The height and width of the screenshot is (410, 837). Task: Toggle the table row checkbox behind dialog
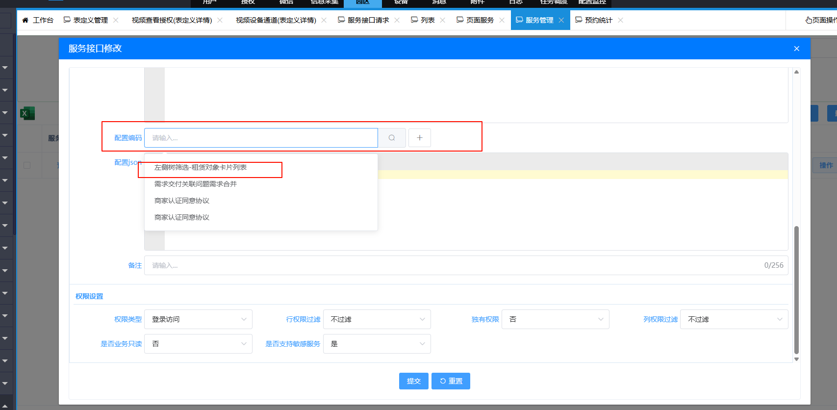(27, 165)
